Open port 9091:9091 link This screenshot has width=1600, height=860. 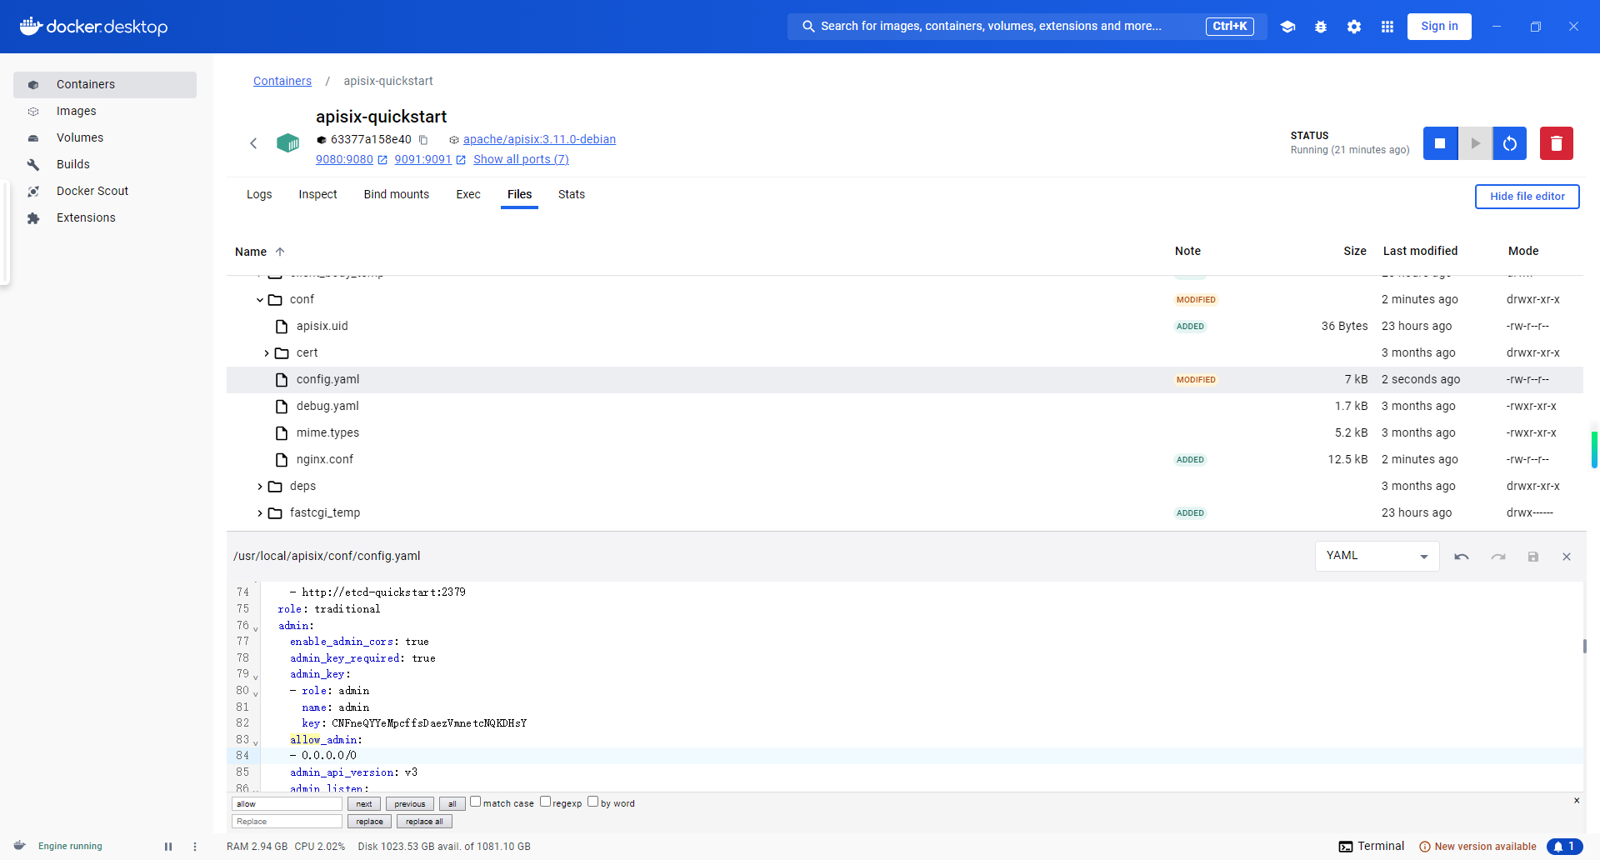coord(422,160)
